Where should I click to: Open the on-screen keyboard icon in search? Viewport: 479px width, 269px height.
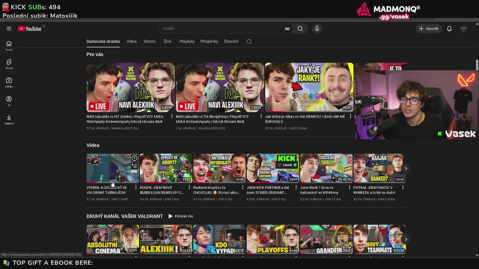click(x=287, y=29)
